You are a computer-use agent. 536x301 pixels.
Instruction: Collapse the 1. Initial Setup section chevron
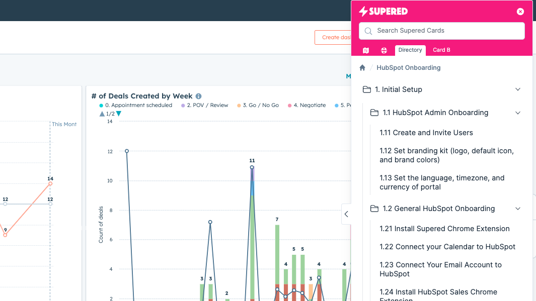click(518, 89)
